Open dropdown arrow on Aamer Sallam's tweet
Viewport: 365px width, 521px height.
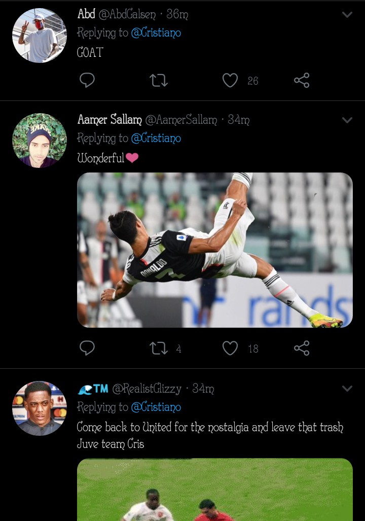[x=347, y=120]
